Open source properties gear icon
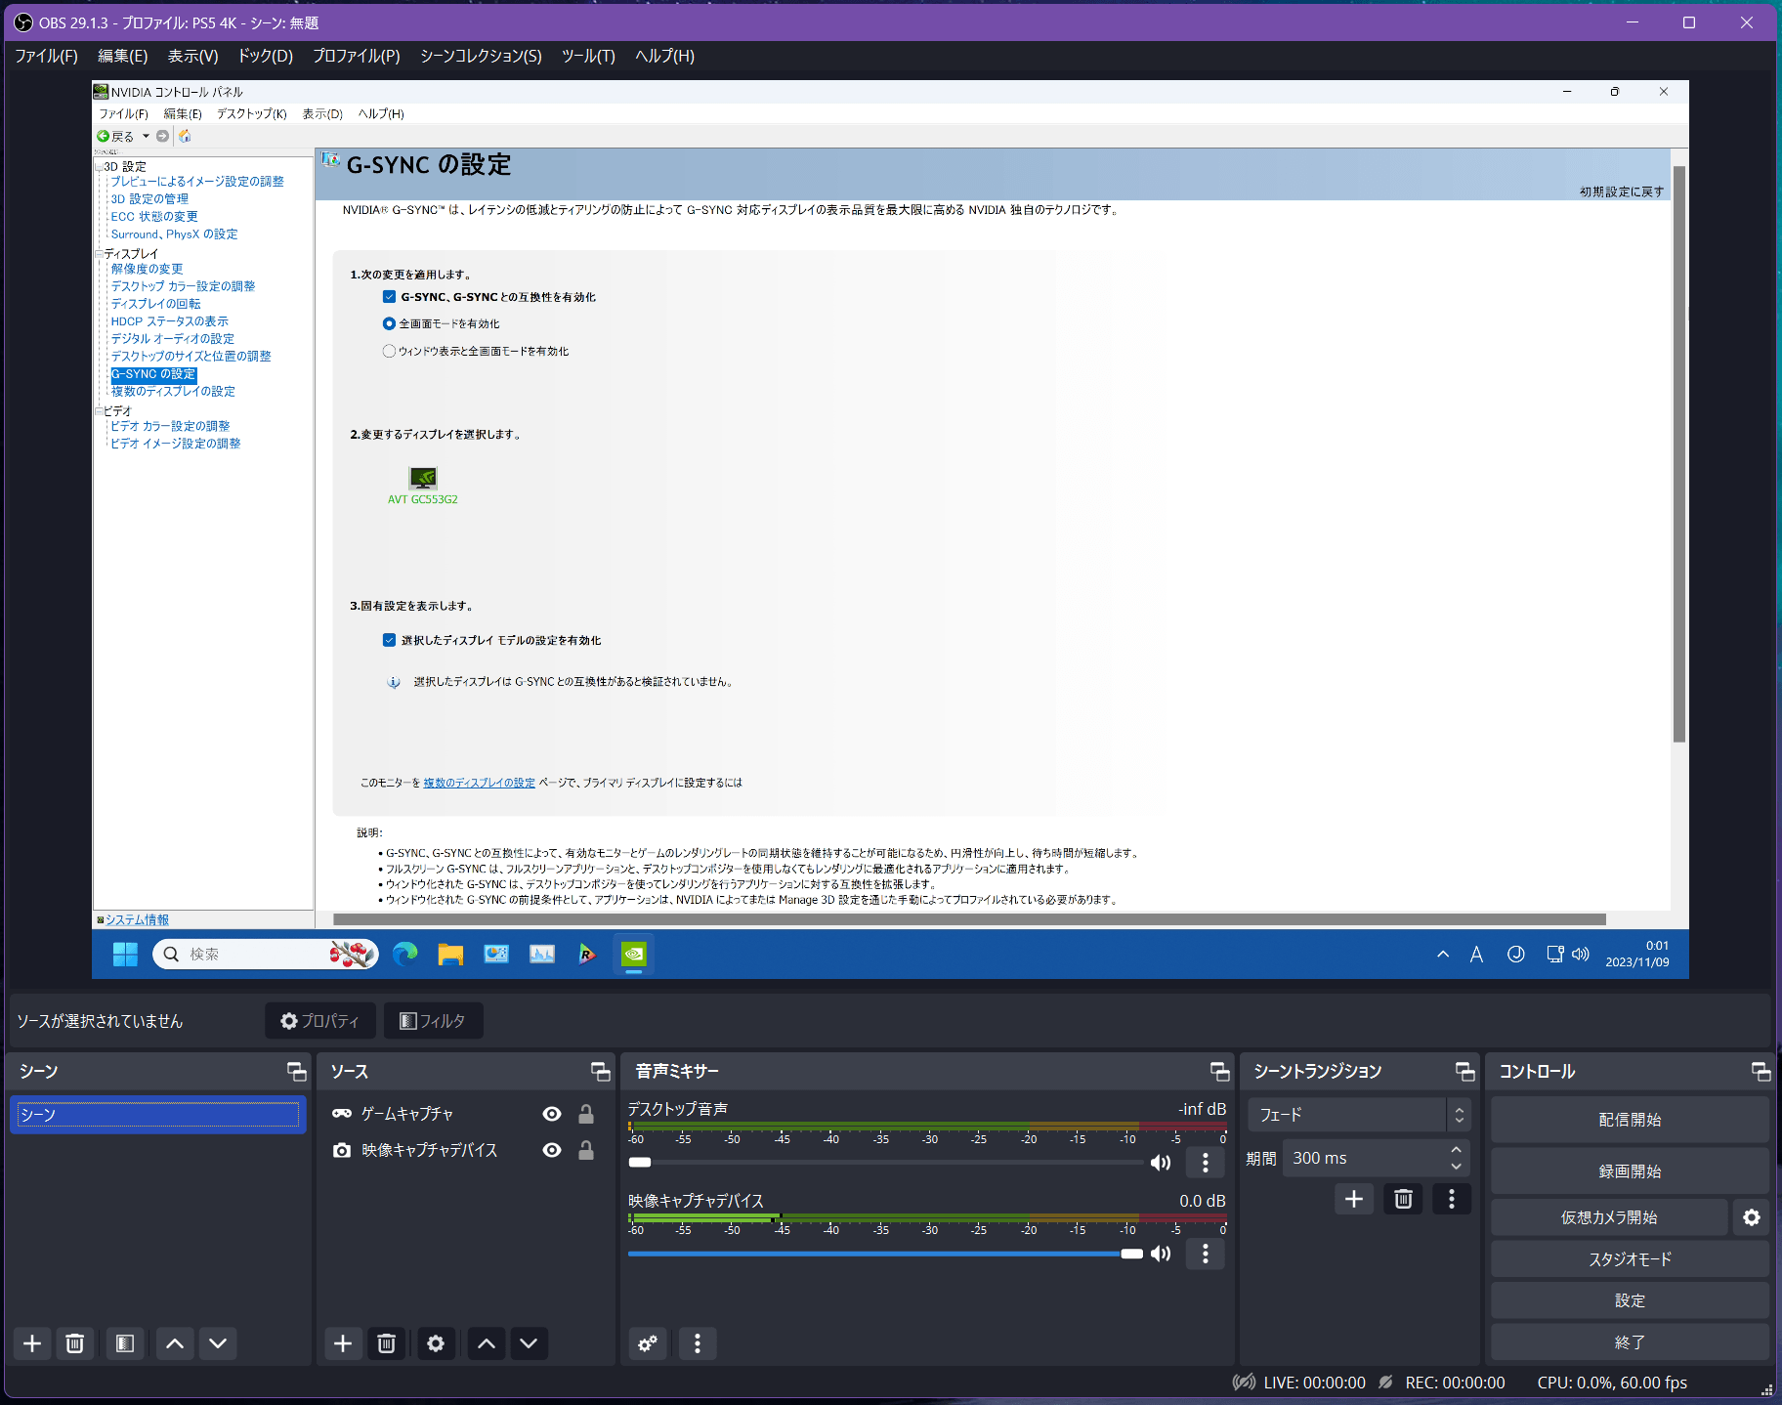 (436, 1343)
